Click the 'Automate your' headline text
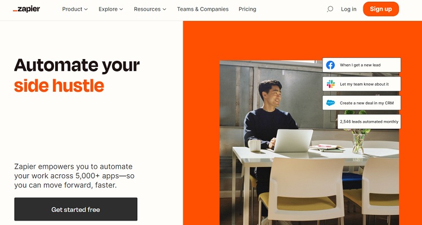Screen dimensions: 422x225 tap(77, 65)
